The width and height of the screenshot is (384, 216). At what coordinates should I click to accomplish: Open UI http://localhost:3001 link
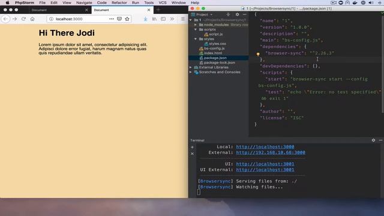[x=265, y=164]
